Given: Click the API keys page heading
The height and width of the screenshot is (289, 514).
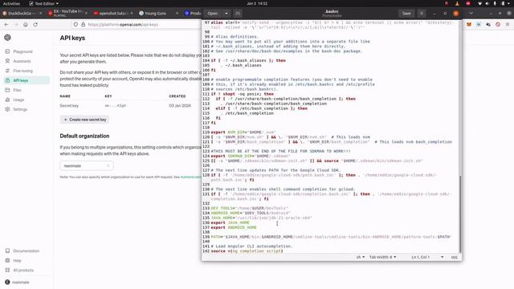Looking at the screenshot, I should pos(72,38).
